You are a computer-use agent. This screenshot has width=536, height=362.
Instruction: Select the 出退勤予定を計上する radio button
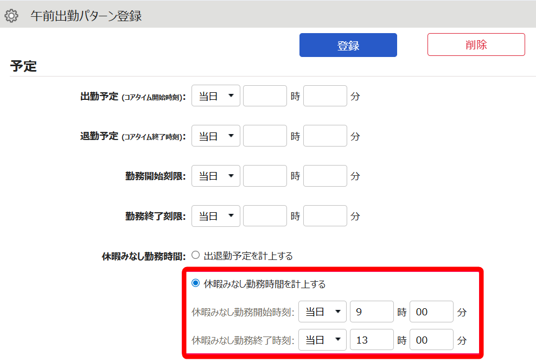195,255
